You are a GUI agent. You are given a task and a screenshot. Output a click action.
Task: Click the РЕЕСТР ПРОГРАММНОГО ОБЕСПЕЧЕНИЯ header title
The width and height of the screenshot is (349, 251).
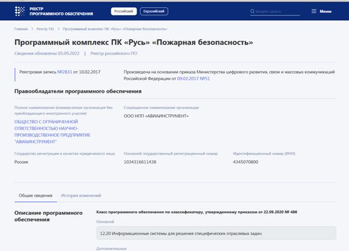pyautogui.click(x=61, y=11)
